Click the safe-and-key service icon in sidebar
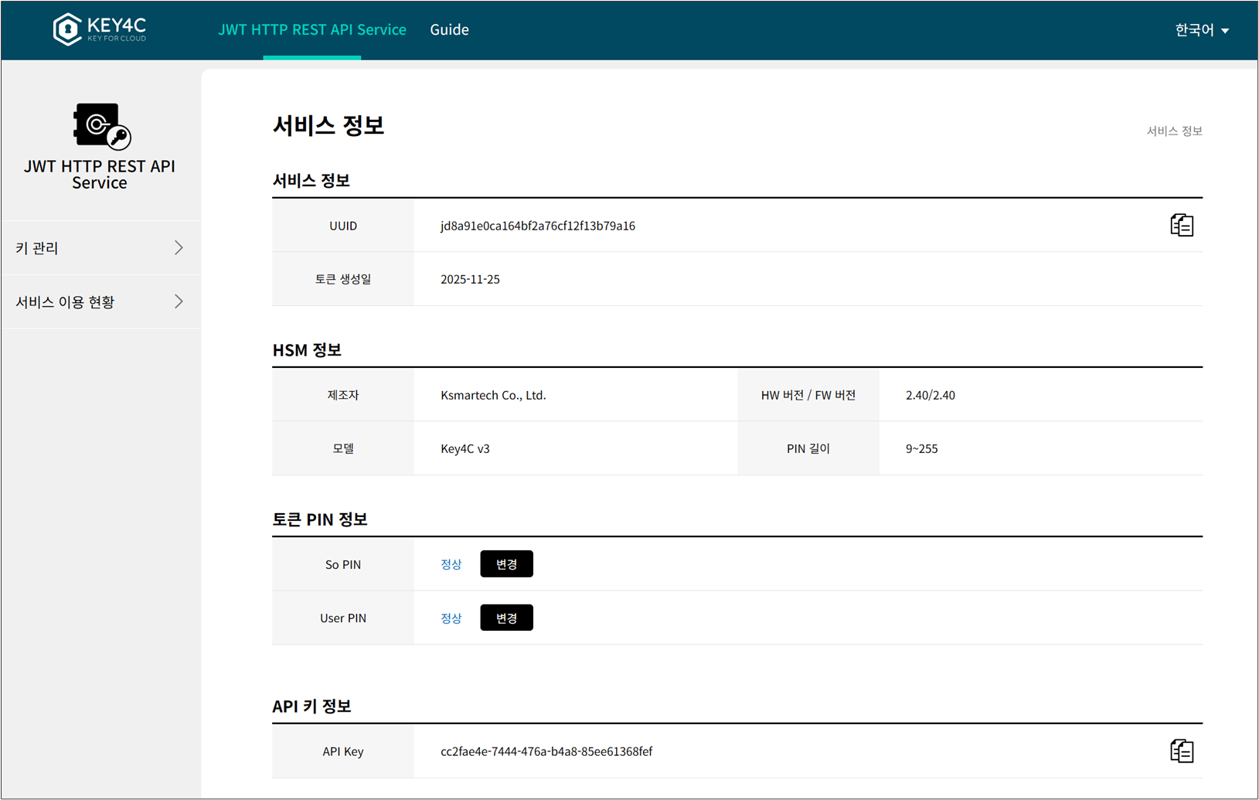The width and height of the screenshot is (1259, 800). click(x=101, y=125)
